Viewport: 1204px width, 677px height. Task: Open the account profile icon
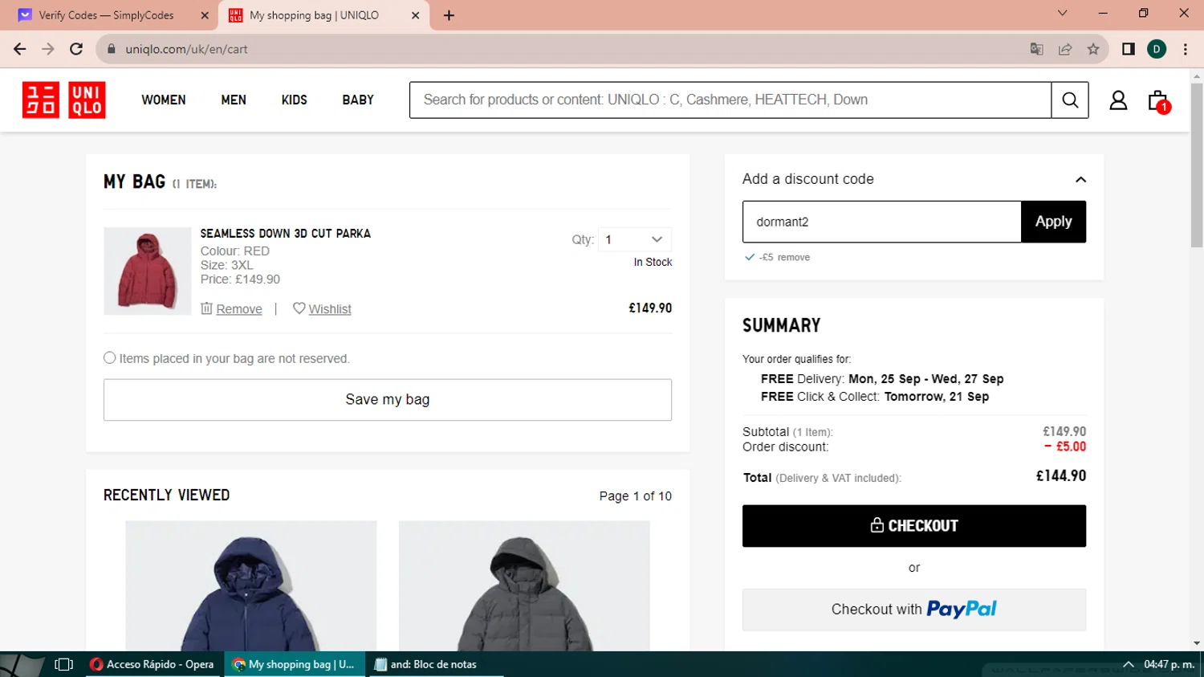tap(1118, 100)
